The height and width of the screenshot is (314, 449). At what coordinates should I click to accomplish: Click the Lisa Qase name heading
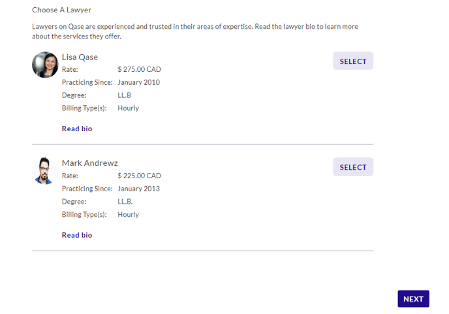click(80, 57)
